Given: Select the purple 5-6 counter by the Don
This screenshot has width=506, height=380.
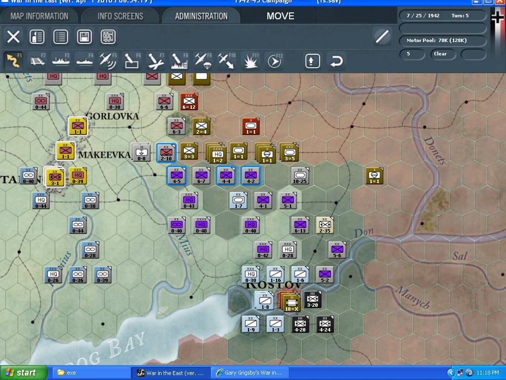Looking at the screenshot, I should click(x=337, y=250).
